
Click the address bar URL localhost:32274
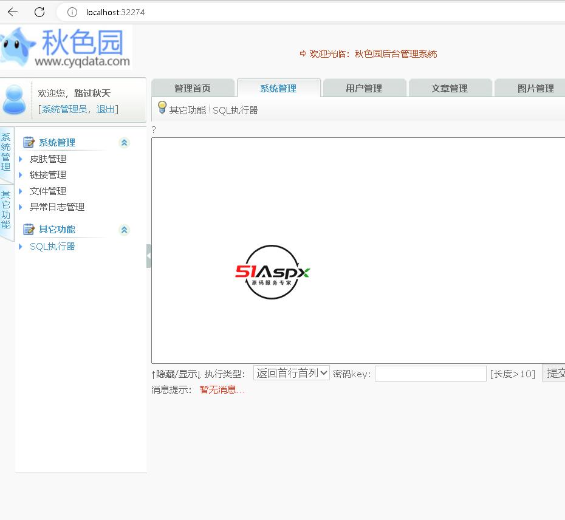(x=115, y=12)
